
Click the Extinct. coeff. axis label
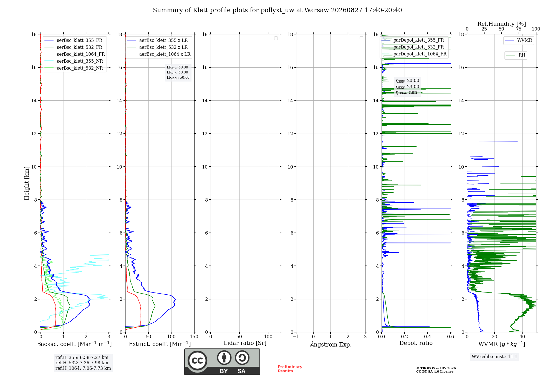[160, 344]
